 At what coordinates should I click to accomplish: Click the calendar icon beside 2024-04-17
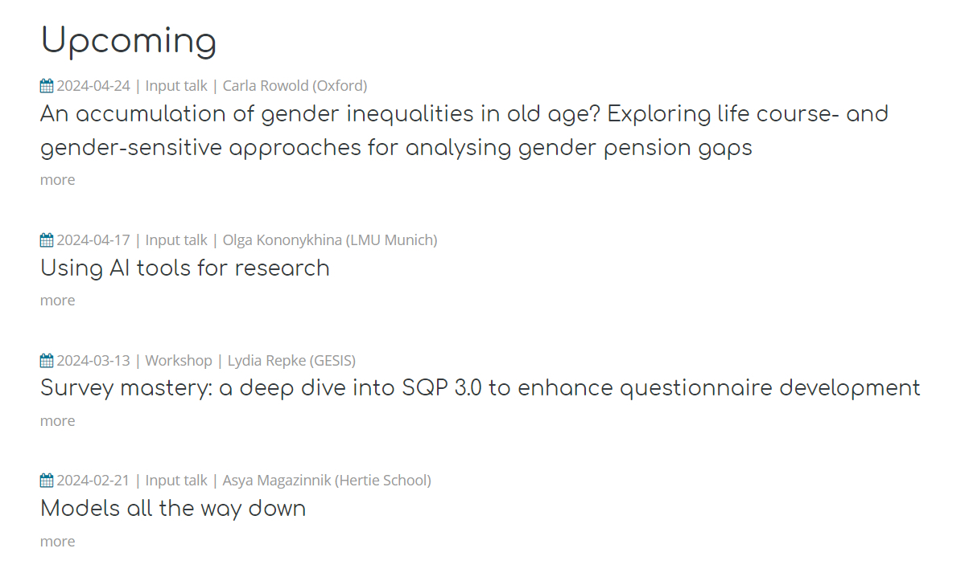click(x=47, y=240)
